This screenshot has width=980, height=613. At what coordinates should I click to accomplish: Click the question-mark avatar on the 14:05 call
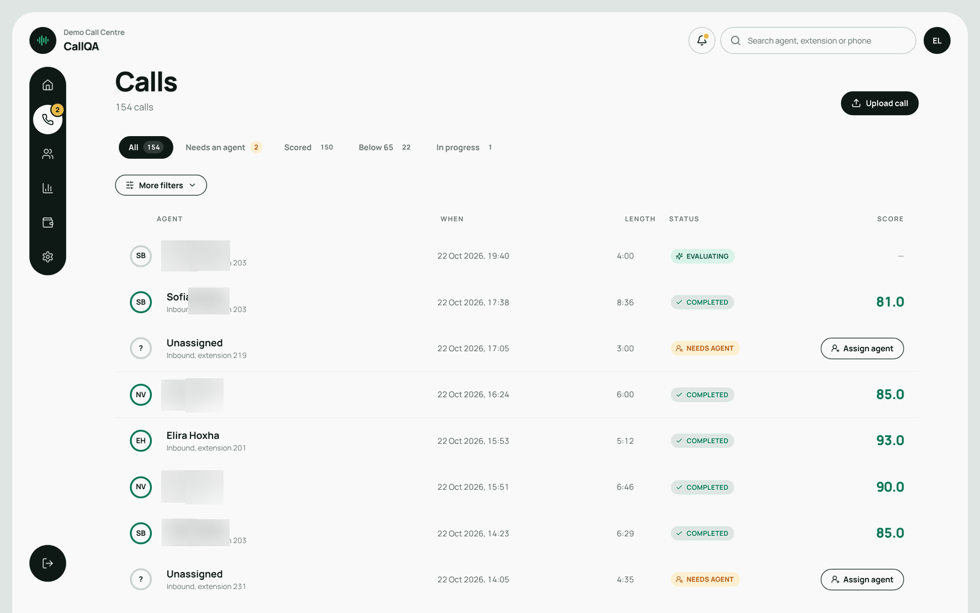click(x=141, y=579)
